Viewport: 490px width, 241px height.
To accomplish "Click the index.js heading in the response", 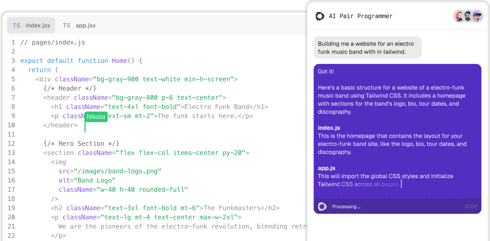I will coord(329,128).
